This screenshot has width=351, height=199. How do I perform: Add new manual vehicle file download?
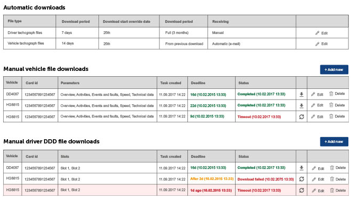[334, 70]
